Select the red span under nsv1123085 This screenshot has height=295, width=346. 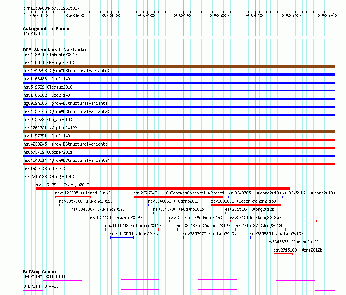pyautogui.click(x=73, y=196)
